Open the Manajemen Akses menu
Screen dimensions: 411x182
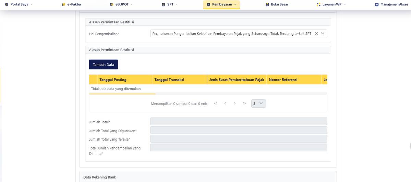[x=391, y=4]
